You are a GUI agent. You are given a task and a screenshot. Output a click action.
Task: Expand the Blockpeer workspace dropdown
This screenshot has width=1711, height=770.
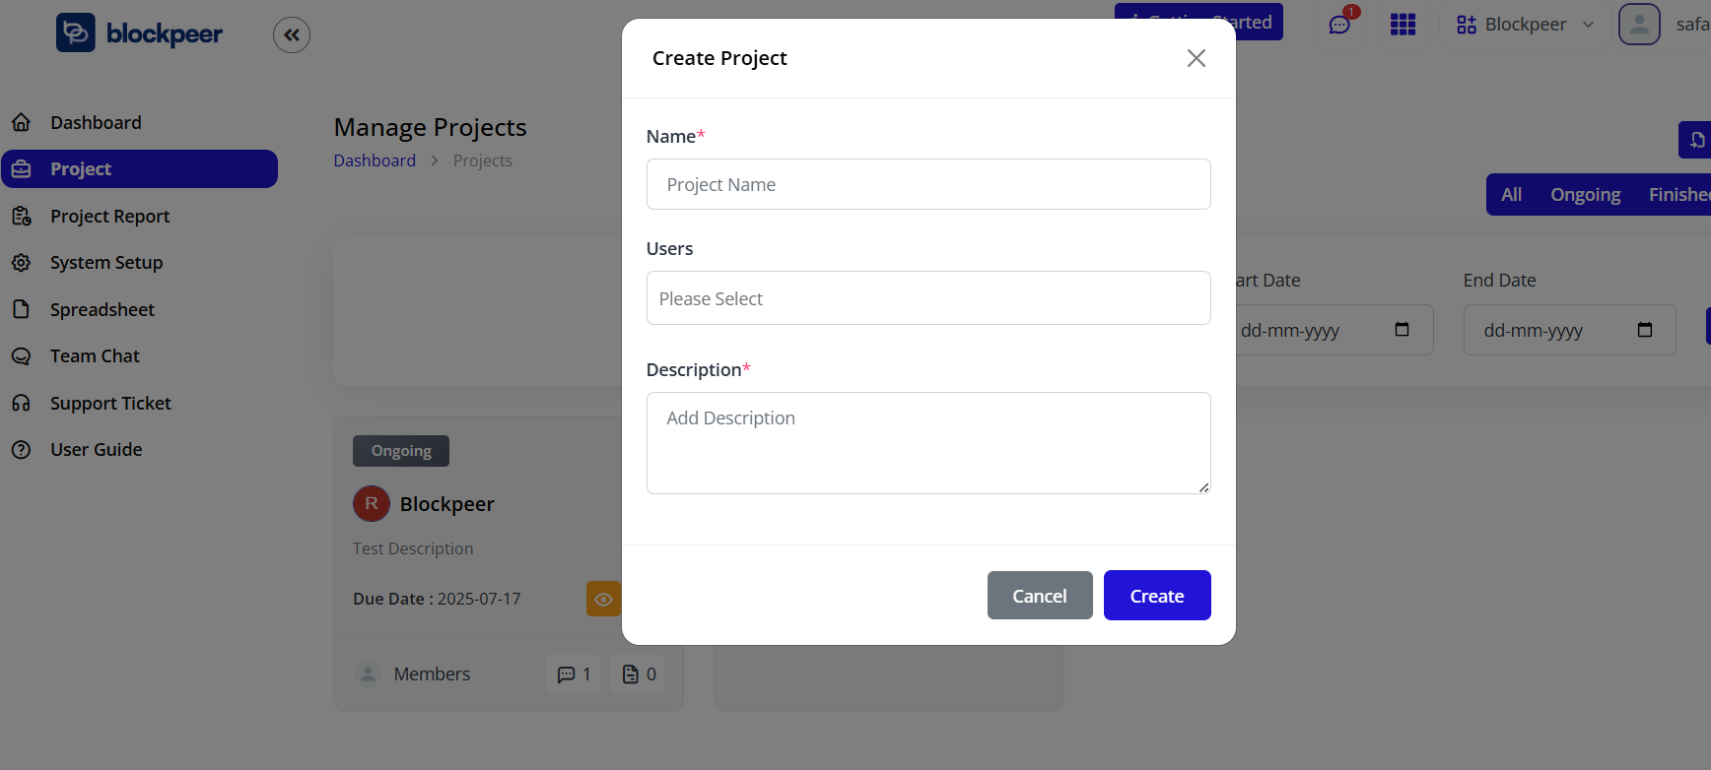click(x=1523, y=24)
